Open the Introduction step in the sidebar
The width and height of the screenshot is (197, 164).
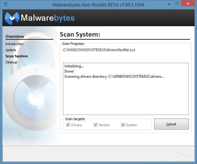tap(14, 44)
